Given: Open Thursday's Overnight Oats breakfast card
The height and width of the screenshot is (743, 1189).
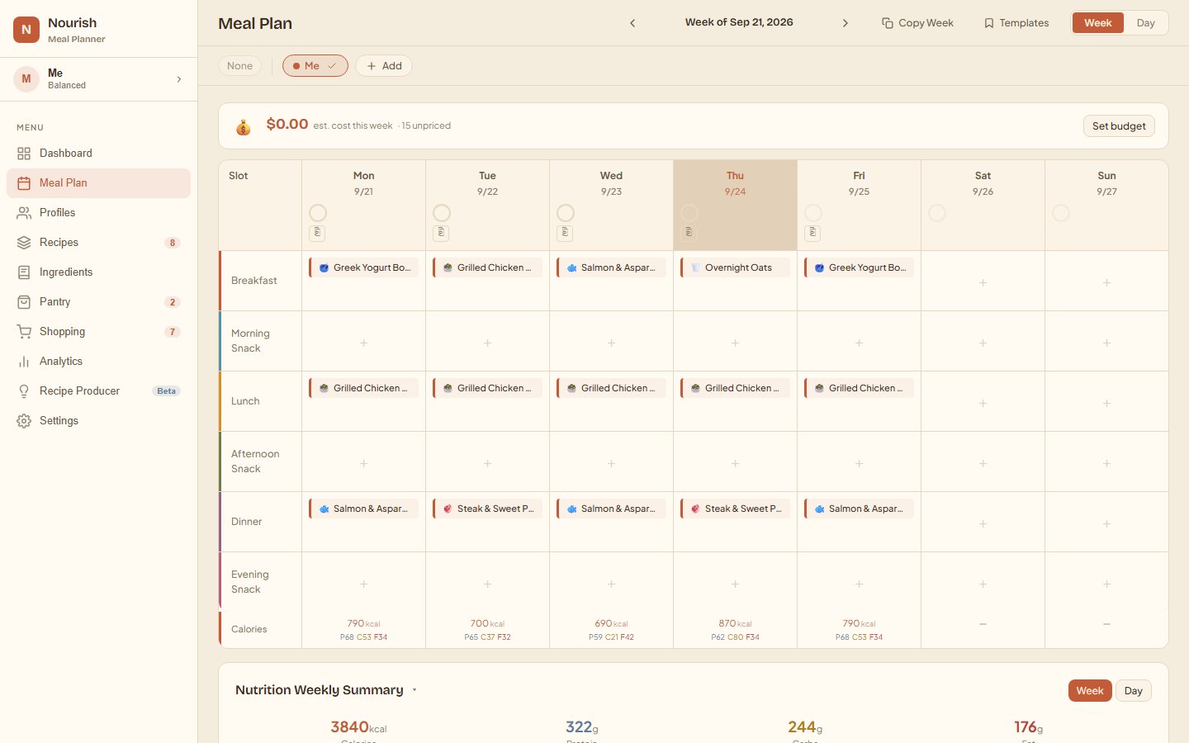Looking at the screenshot, I should tap(735, 267).
